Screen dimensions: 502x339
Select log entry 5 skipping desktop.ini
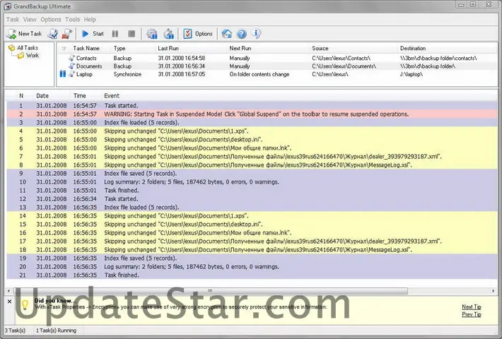click(252, 139)
